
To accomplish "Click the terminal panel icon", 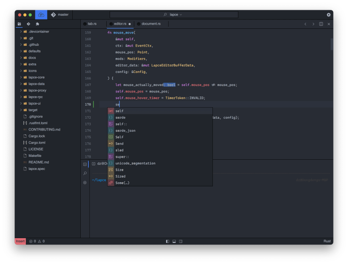I will (85, 164).
